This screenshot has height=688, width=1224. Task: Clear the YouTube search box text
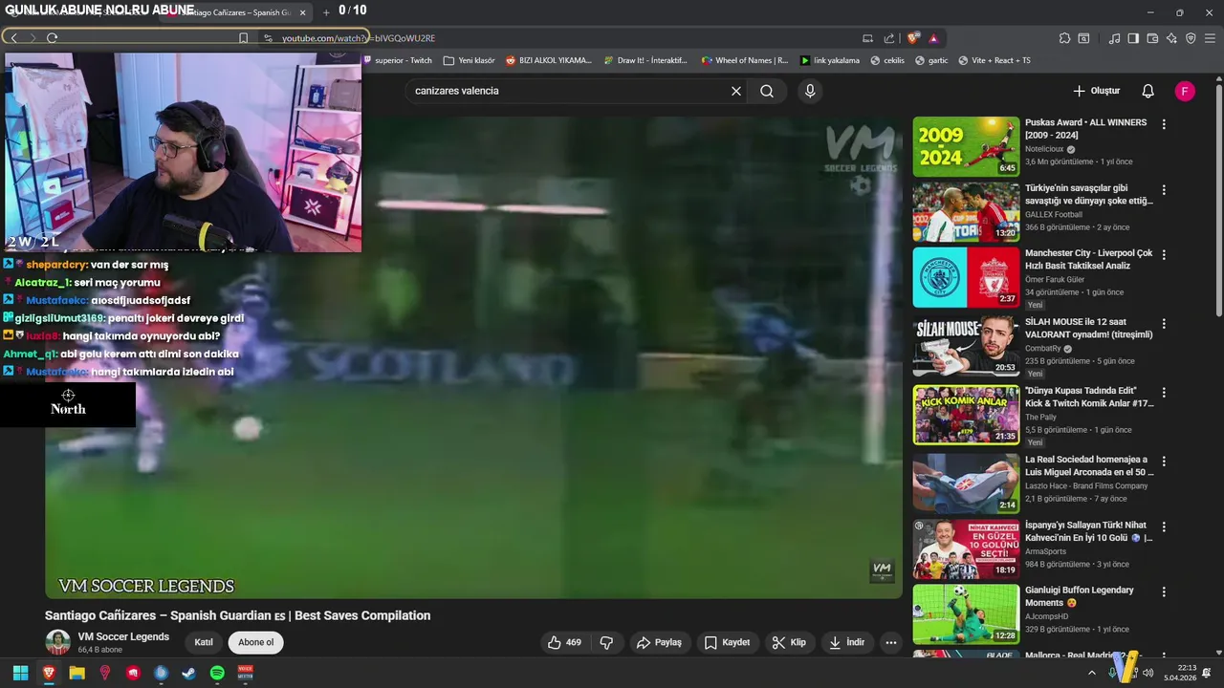coord(736,91)
